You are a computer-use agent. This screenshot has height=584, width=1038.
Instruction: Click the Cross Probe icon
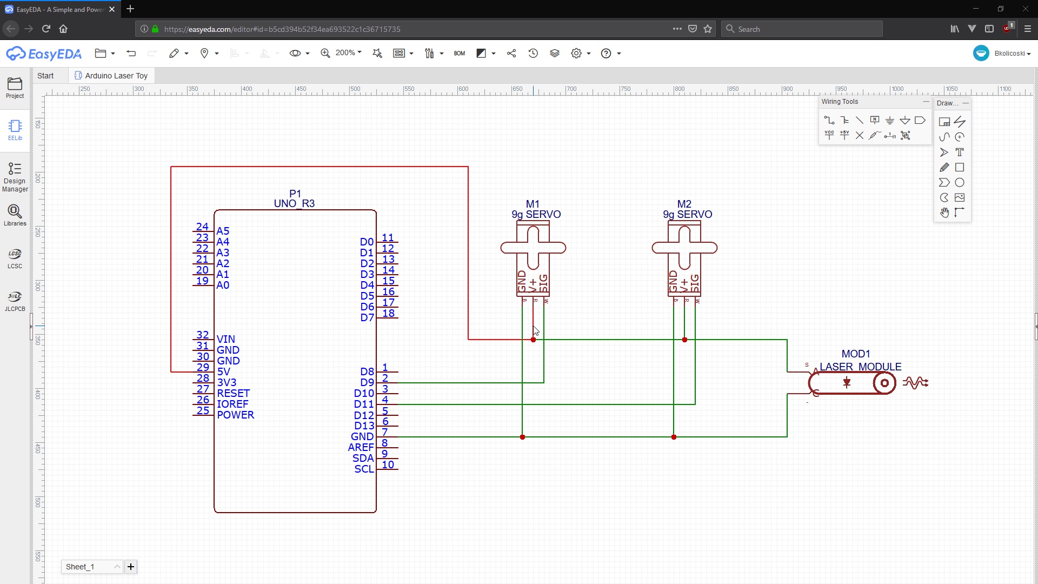coord(377,53)
